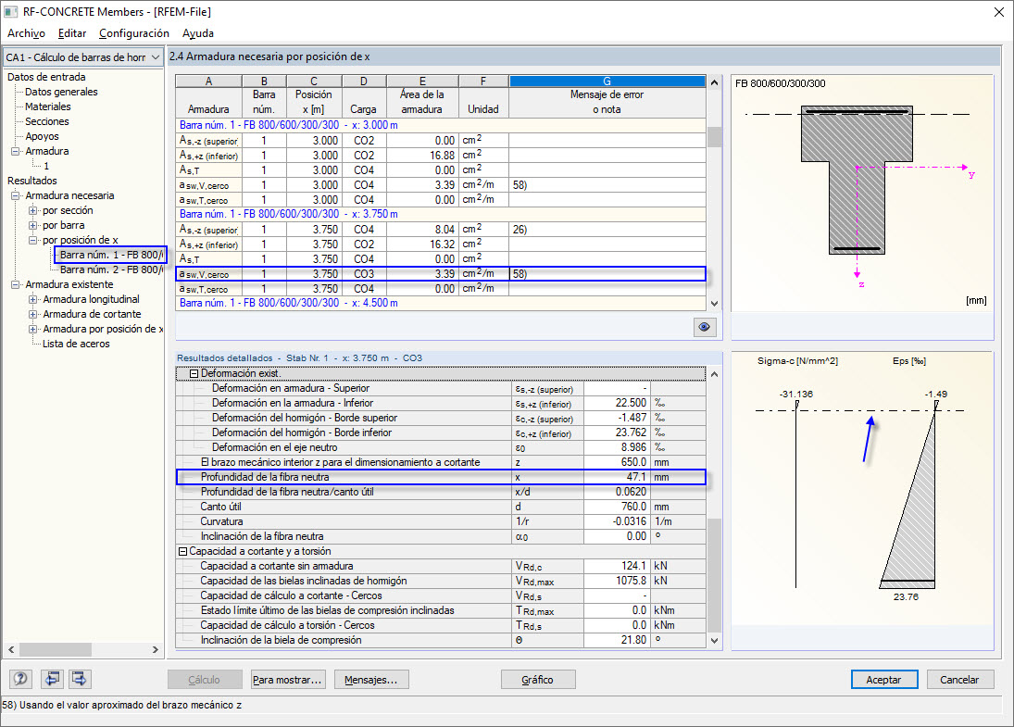Image resolution: width=1014 pixels, height=727 pixels.
Task: Collapse the 'Armadura necesaria' tree node
Action: (x=16, y=195)
